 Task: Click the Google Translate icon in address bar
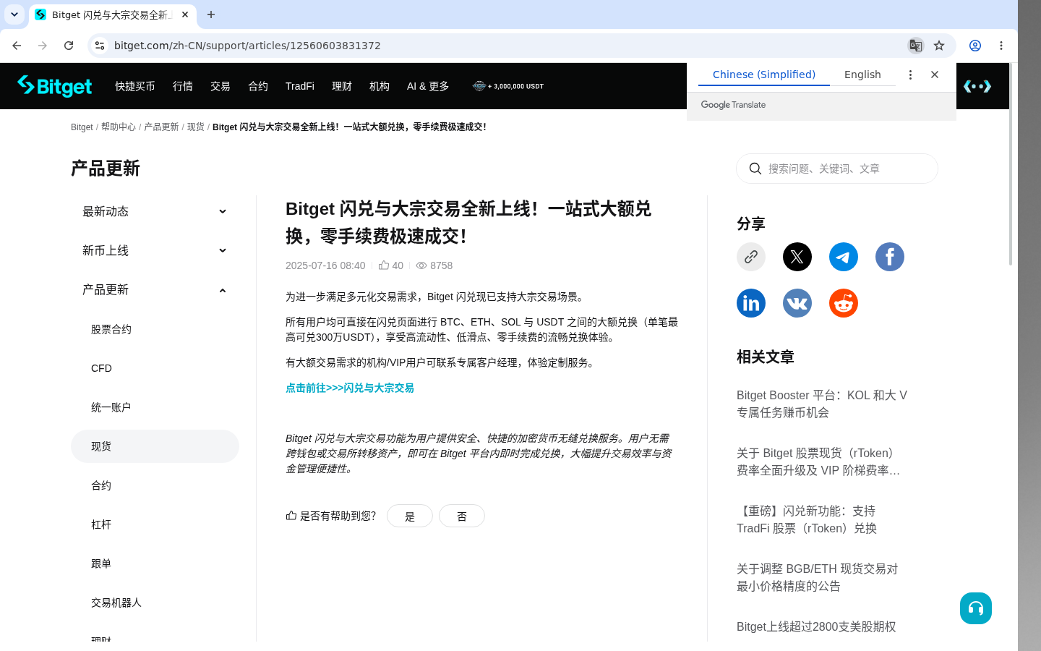click(916, 46)
